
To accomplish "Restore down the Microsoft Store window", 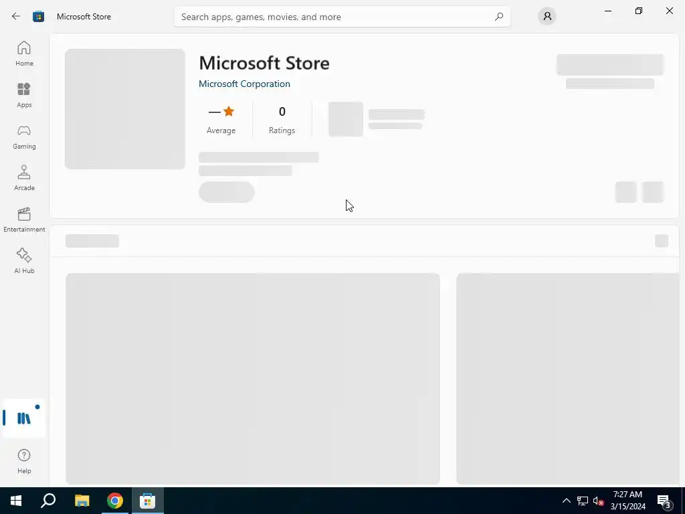I will coord(639,11).
